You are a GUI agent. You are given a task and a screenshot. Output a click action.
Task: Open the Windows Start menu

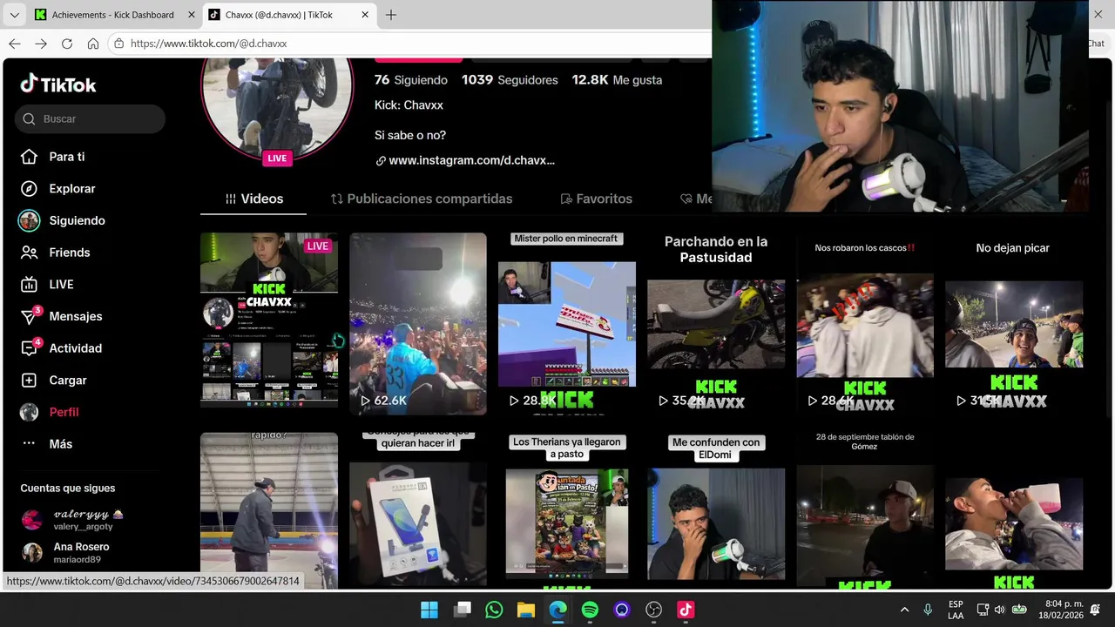tap(429, 610)
